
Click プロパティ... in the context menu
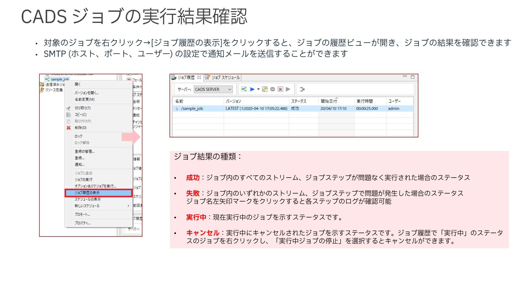point(82,223)
